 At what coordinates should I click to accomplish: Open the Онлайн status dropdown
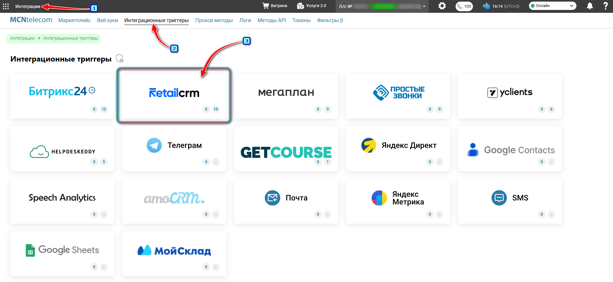tap(552, 6)
